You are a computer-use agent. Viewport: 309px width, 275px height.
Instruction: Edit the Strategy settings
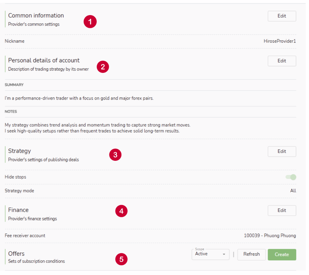(282, 152)
